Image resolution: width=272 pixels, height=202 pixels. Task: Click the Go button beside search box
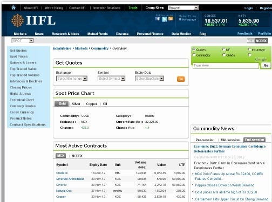266,66
